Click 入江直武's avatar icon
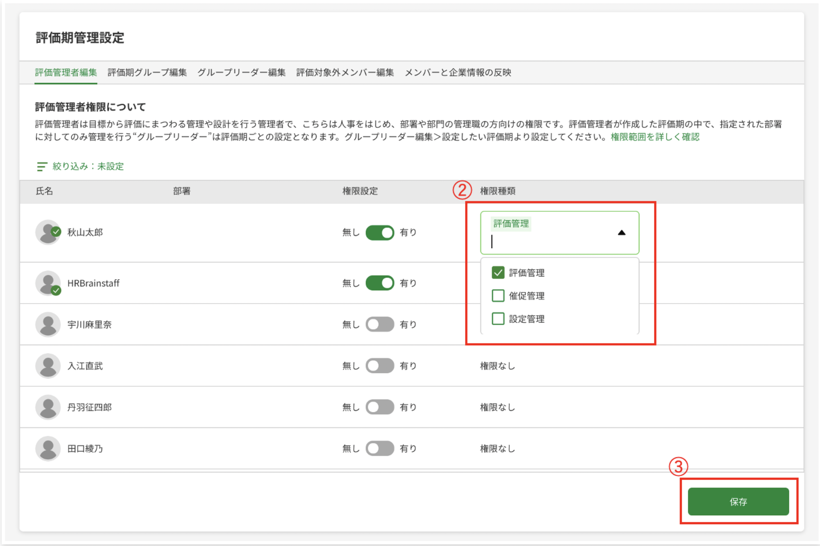Image resolution: width=820 pixels, height=546 pixels. (x=48, y=366)
